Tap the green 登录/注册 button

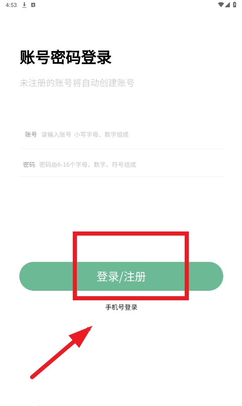click(x=121, y=276)
